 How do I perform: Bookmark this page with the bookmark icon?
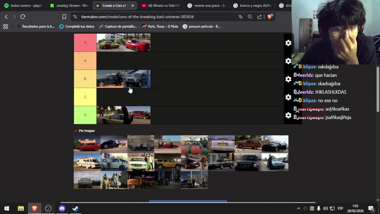pos(64,17)
